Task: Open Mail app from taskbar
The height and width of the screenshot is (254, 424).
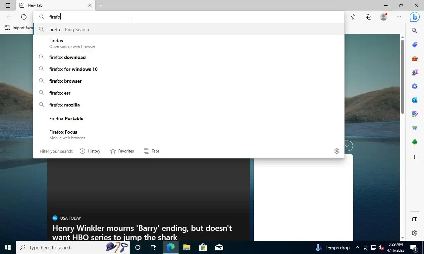Action: pyautogui.click(x=219, y=247)
